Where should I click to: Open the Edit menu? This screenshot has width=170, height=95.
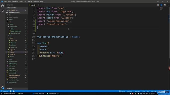click(x=10, y=2)
